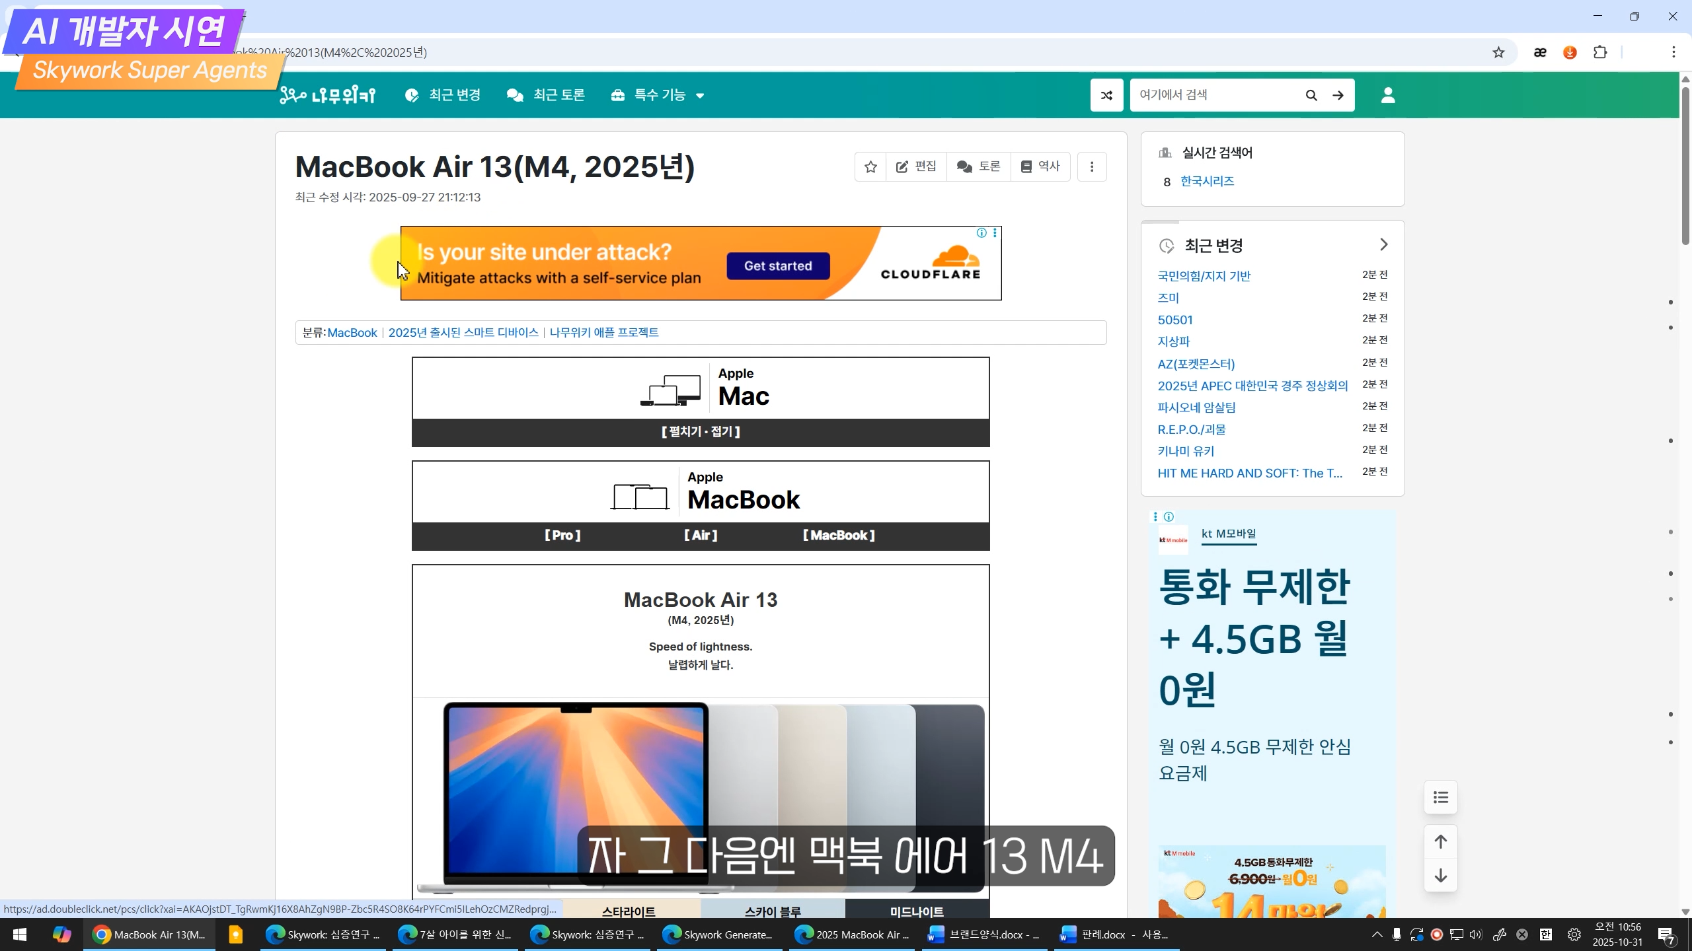
Task: Open the user profile icon
Action: tap(1388, 95)
